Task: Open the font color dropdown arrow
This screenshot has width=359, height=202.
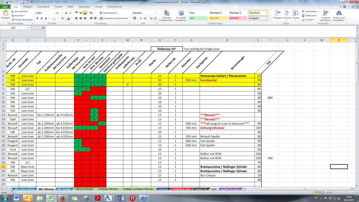Action: [71, 18]
